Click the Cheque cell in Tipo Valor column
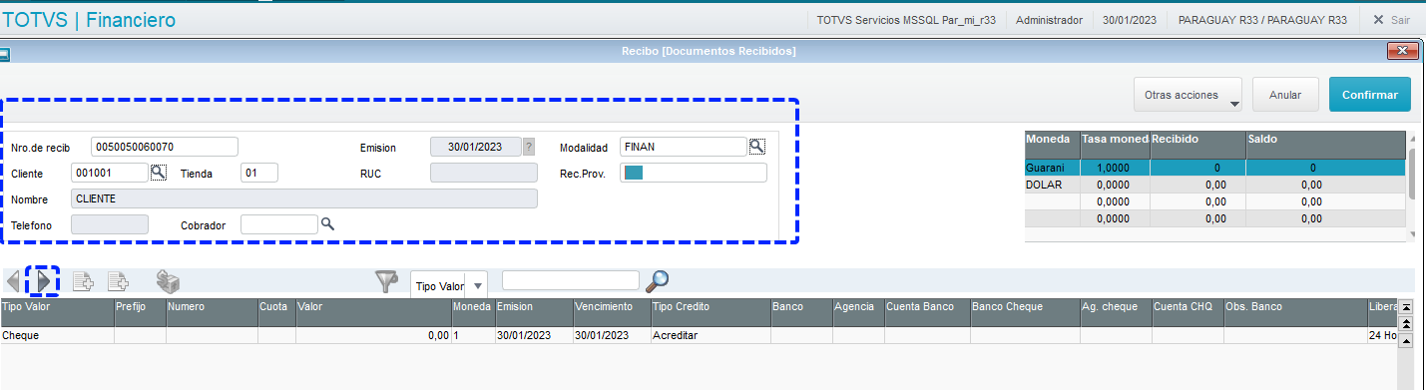 [x=57, y=336]
